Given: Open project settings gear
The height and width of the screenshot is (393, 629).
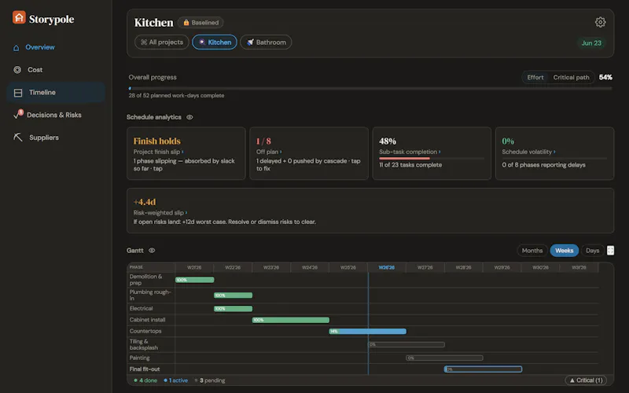Looking at the screenshot, I should click(600, 22).
